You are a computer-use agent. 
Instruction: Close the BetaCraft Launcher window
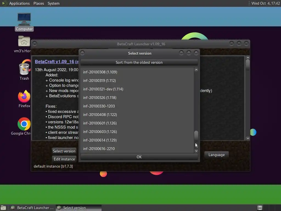pos(246,43)
